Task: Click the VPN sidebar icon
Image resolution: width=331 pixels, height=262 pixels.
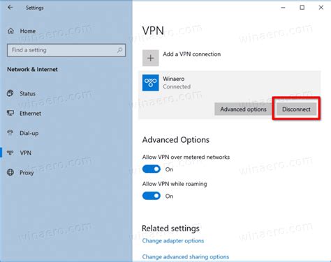Action: coord(10,153)
